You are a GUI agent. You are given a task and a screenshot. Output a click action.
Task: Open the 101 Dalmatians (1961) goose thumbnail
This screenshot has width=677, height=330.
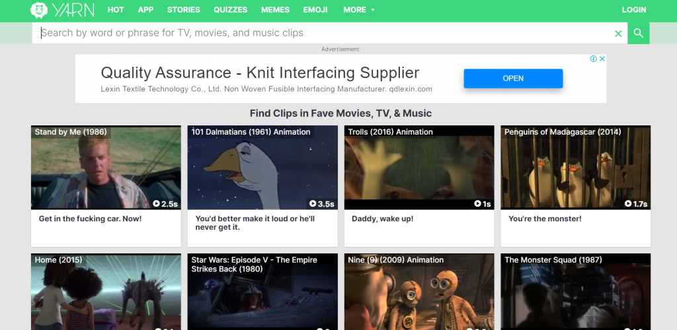pyautogui.click(x=262, y=168)
